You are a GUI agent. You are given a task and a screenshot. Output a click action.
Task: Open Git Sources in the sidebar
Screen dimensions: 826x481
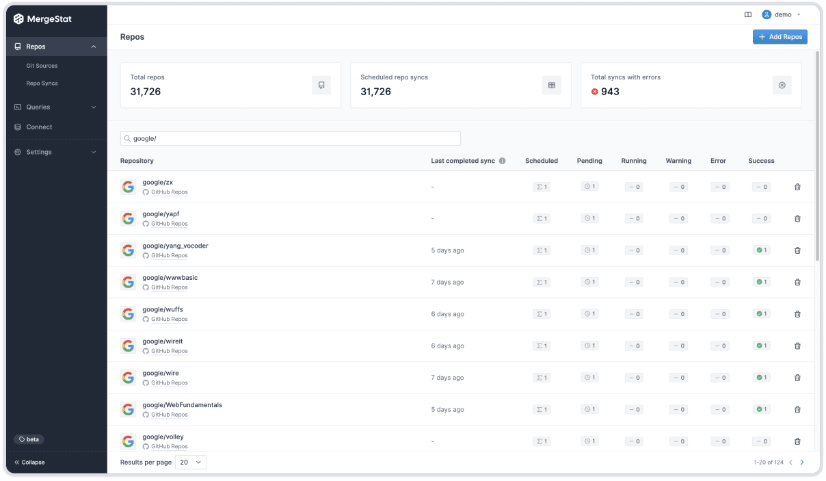(42, 66)
